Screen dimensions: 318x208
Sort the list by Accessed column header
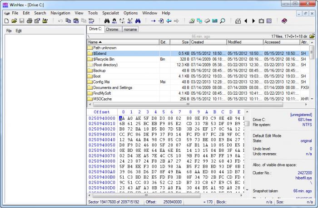[282, 42]
